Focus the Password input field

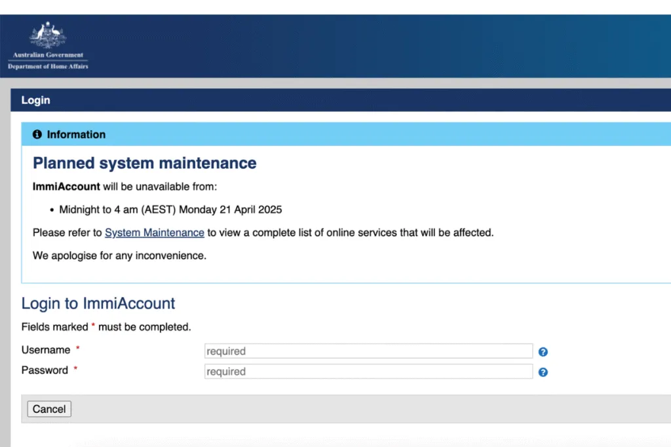click(x=368, y=372)
